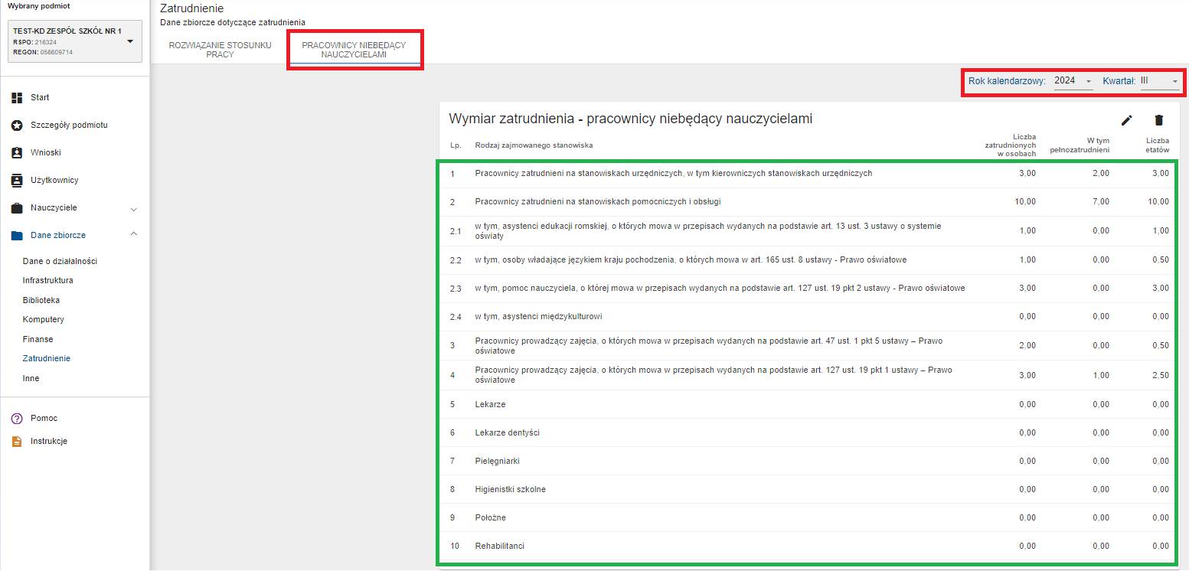Click the Wnioski sidebar icon

(x=17, y=153)
